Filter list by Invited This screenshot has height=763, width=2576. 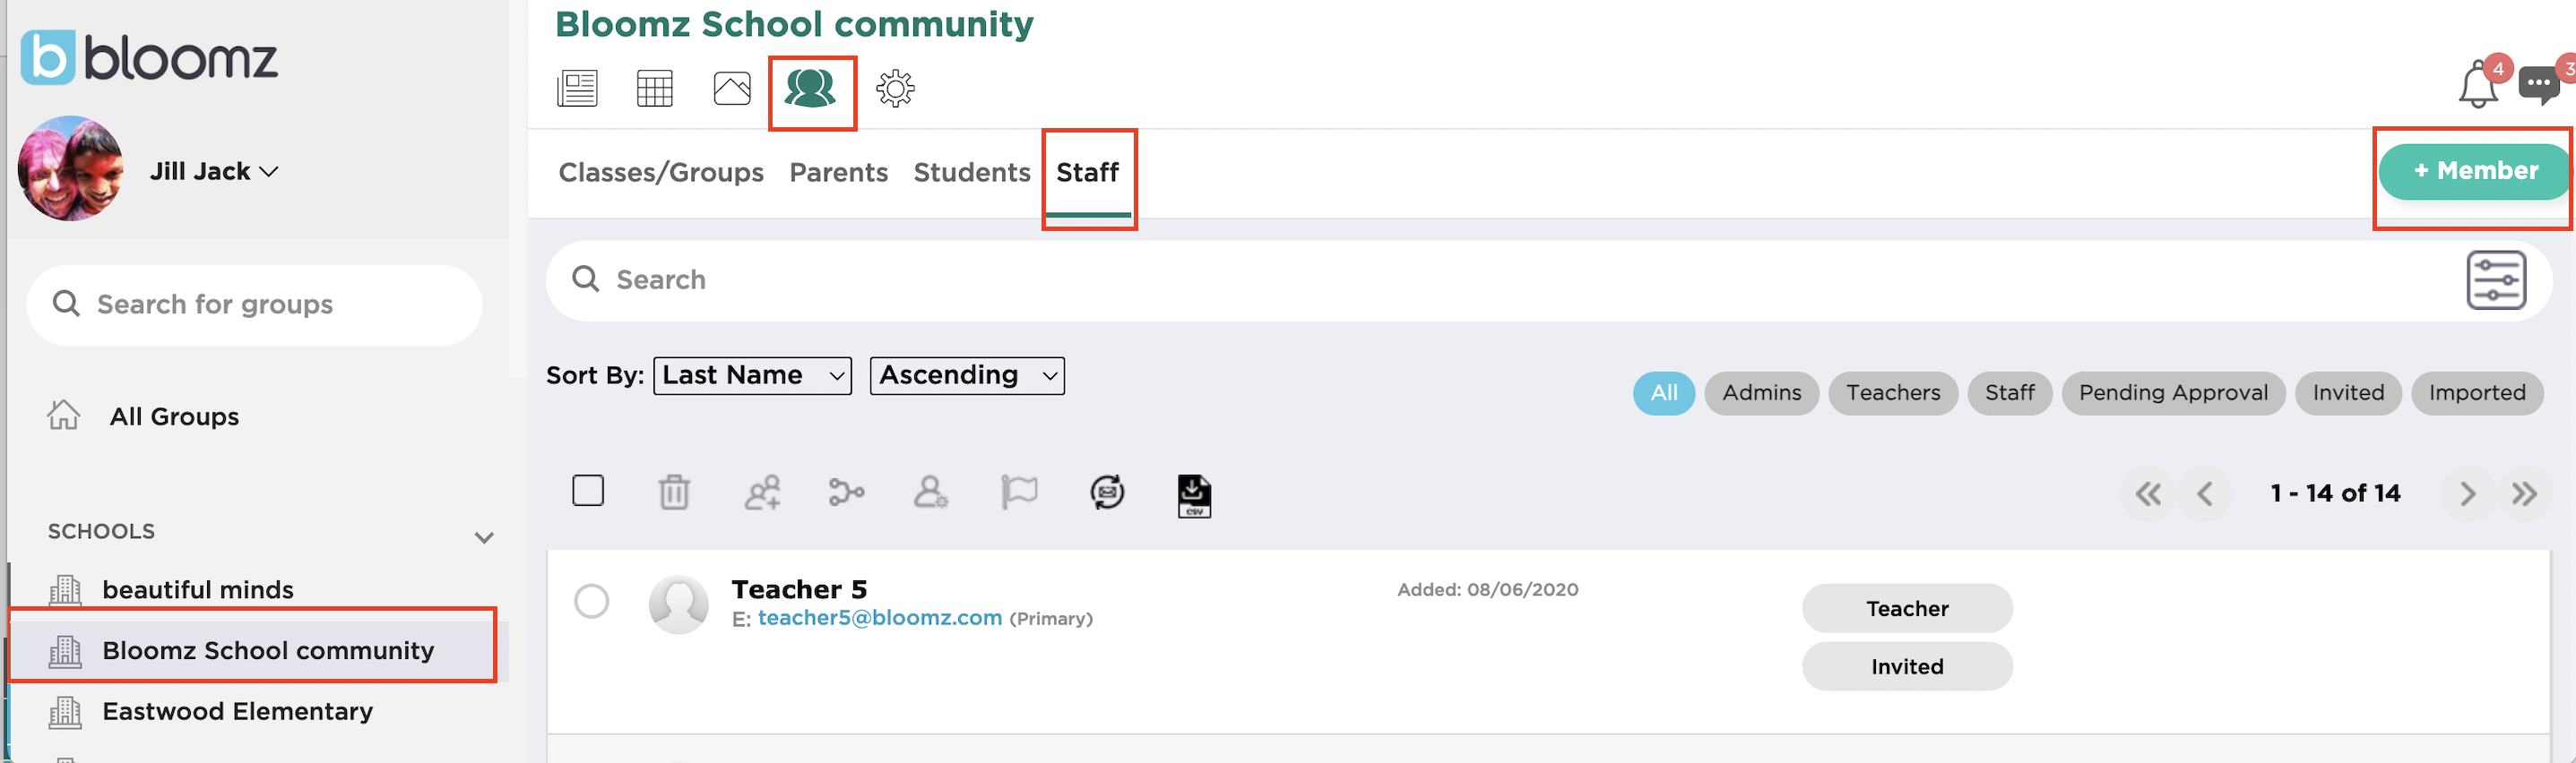coord(2348,393)
